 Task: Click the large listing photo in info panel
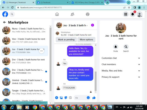tap(121, 28)
